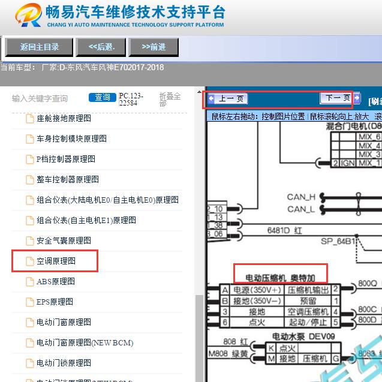
Task: Open 座舱接地原理图 document
Action: (64, 118)
